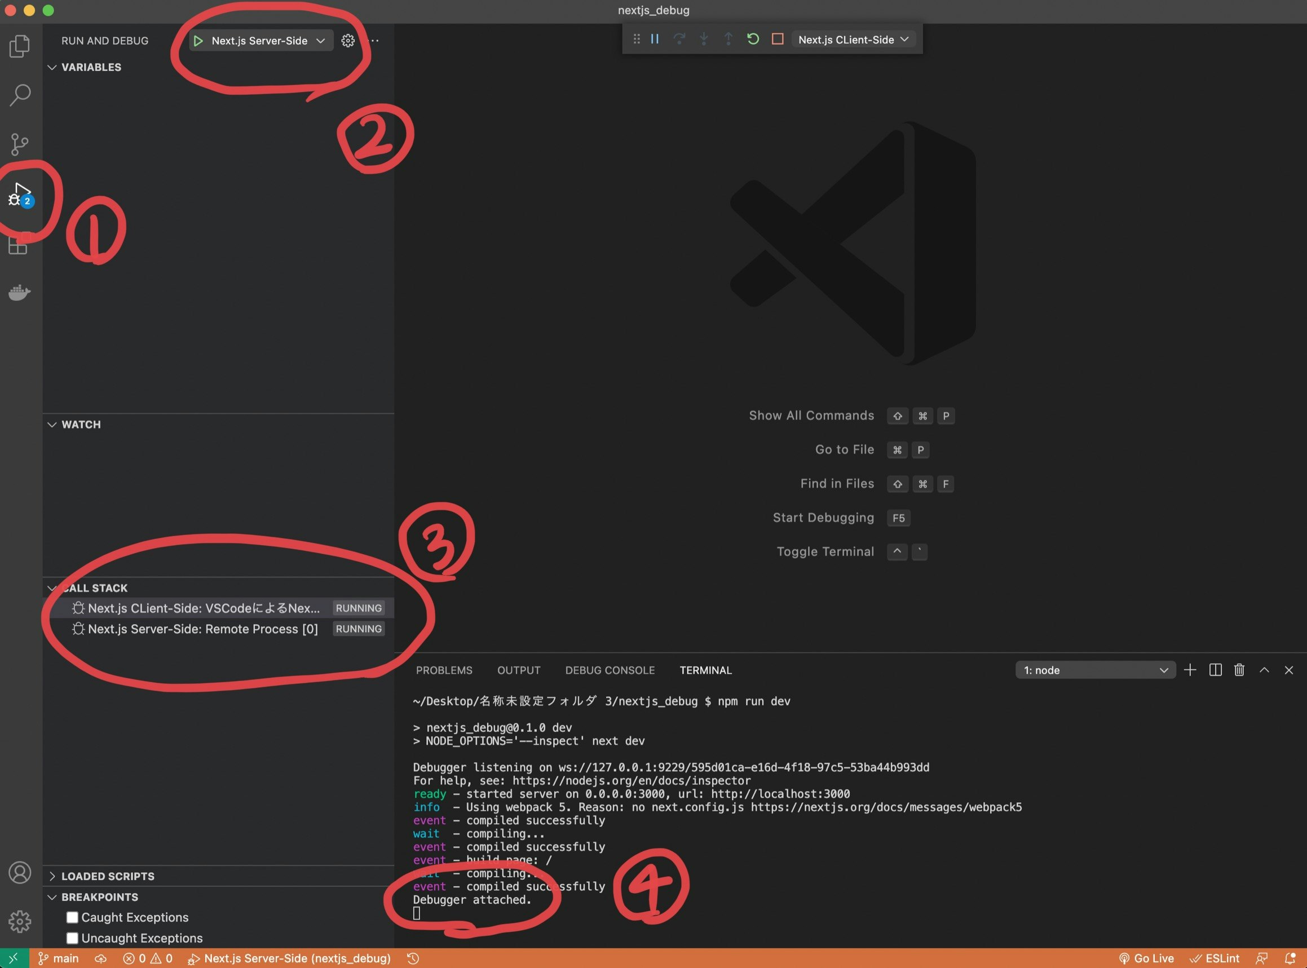Screen dimensions: 1307x968
Task: Enable the Caught Exceptions breakpoint checkbox
Action: pos(72,917)
